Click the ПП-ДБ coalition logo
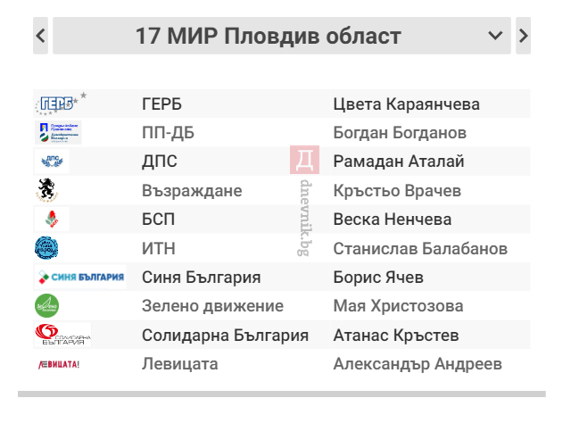This screenshot has height=423, width=571. pyautogui.click(x=59, y=133)
